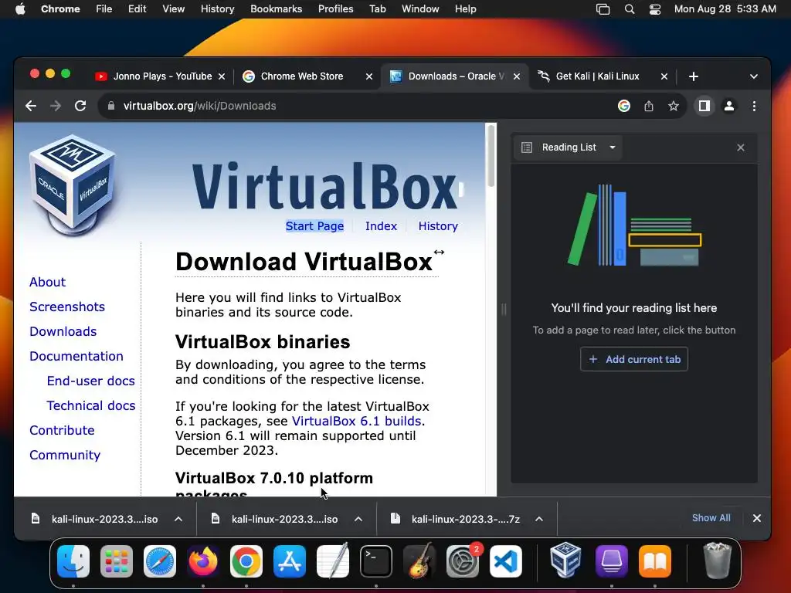Viewport: 791px width, 593px height.
Task: Open End-user docs link
Action: coord(91,381)
